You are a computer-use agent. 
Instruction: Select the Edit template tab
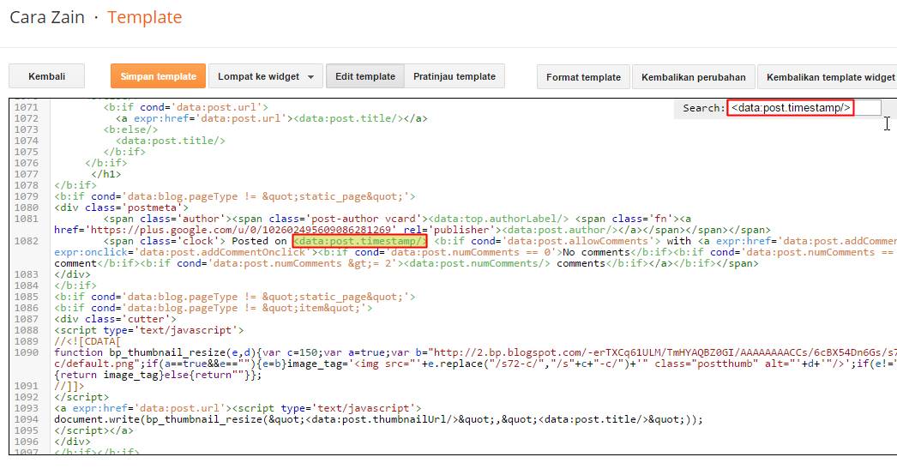coord(365,76)
